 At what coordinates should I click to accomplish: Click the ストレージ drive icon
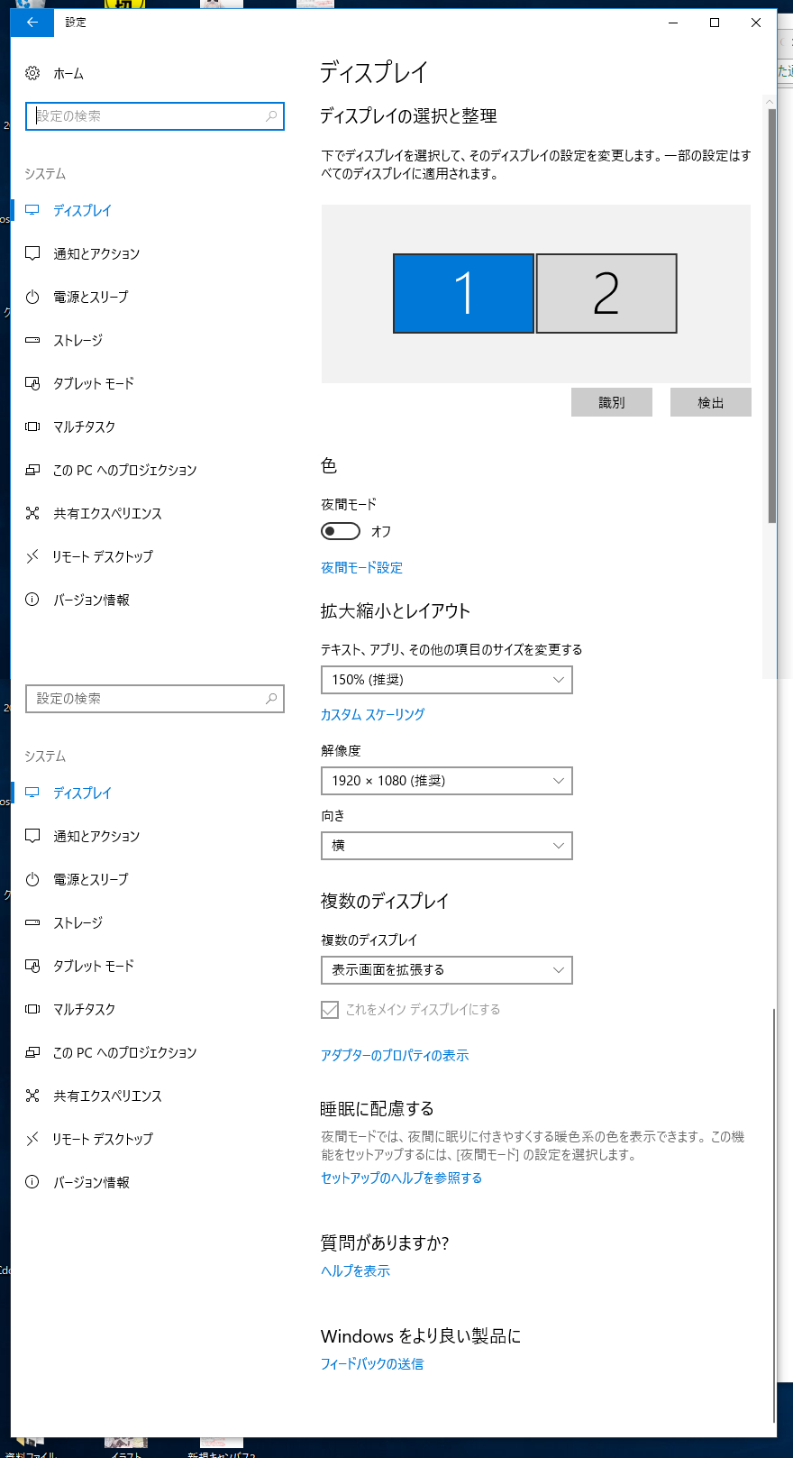click(x=32, y=340)
